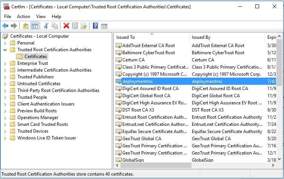
Task: Click the blue Help question mark icon
Action: point(95,26)
